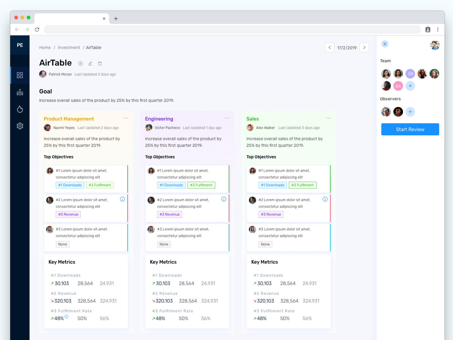Click info icon beside 48% in Product Management
This screenshot has height=340, width=453.
tap(66, 317)
